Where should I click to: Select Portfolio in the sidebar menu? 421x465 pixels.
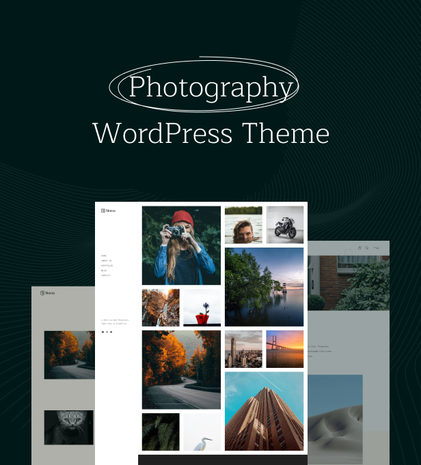(x=107, y=265)
